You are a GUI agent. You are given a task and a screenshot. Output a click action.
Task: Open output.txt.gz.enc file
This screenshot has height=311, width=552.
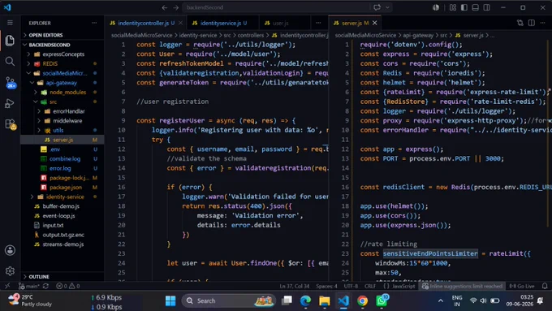click(63, 235)
